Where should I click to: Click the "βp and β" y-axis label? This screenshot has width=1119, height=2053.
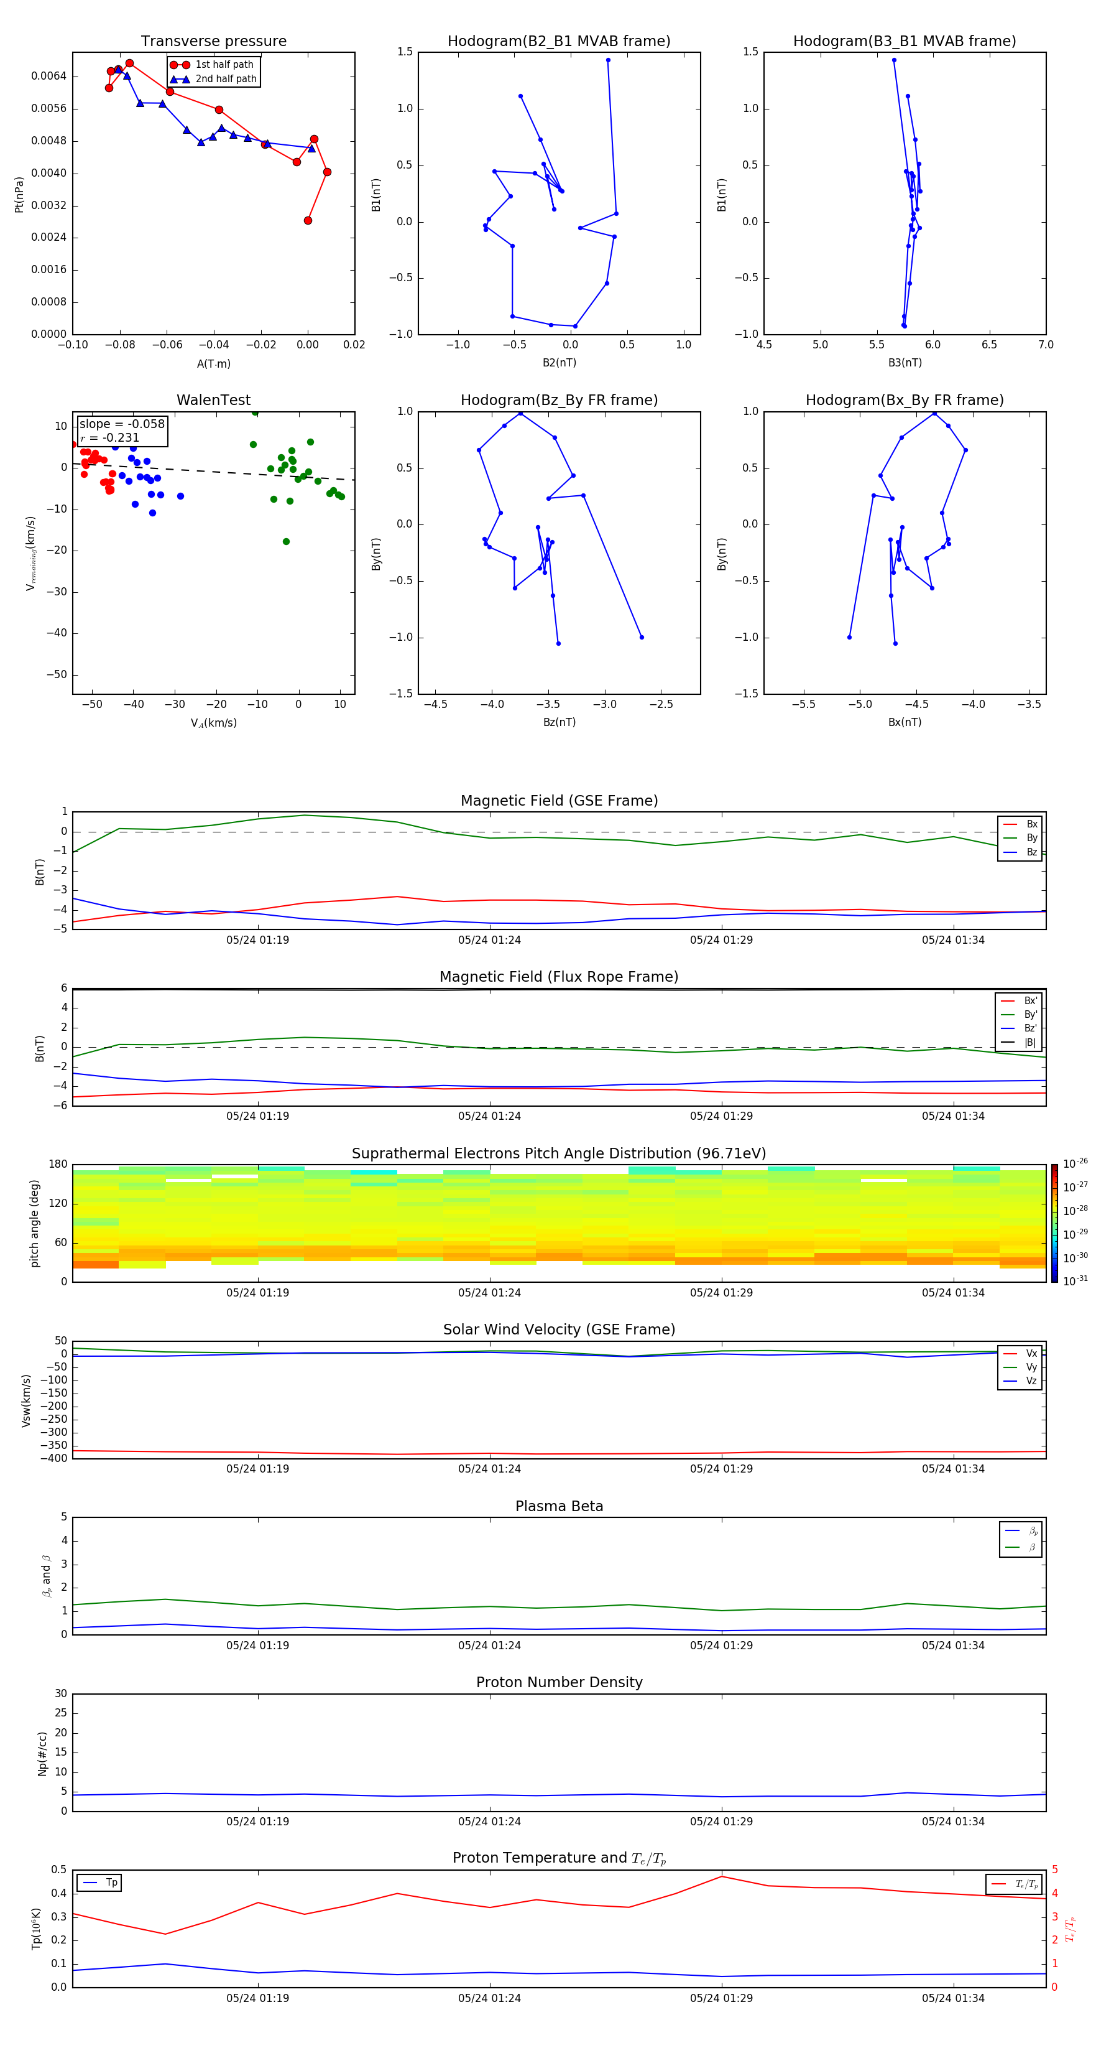[x=46, y=1576]
